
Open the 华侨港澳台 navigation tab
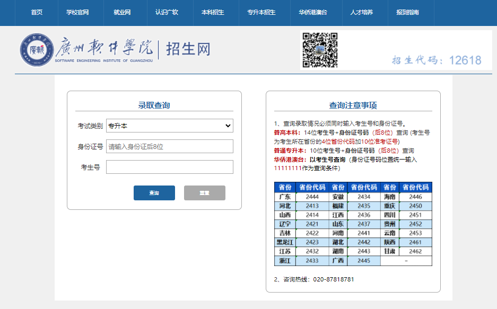click(313, 12)
